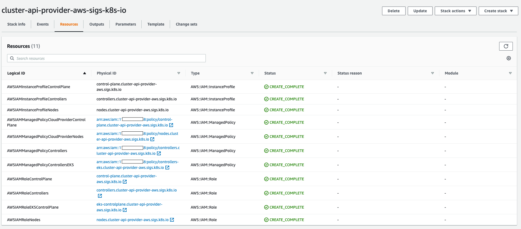Switch to the Events tab
This screenshot has width=521, height=229.
click(43, 24)
